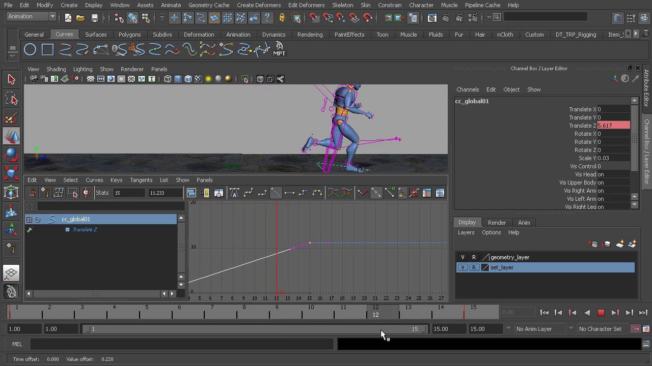Screen dimensions: 652x366
Task: Click the time range slider bar
Action: click(255, 329)
